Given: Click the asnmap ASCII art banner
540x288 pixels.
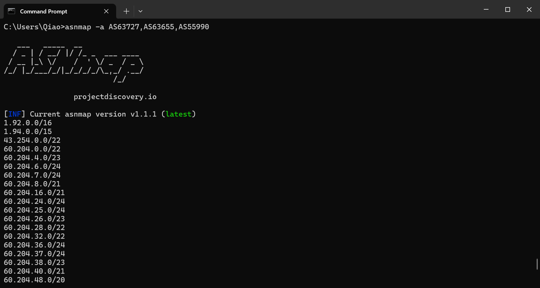Looking at the screenshot, I should [x=74, y=63].
